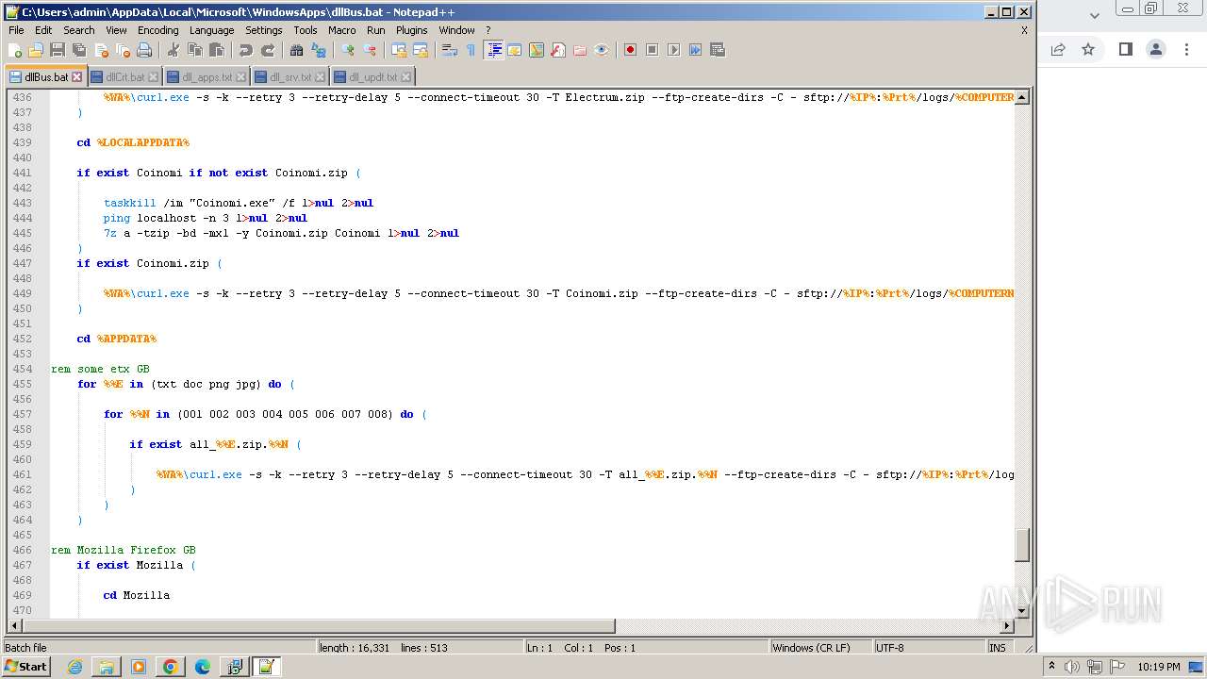Show hidden icons in the system tray
1207x679 pixels.
1052,667
